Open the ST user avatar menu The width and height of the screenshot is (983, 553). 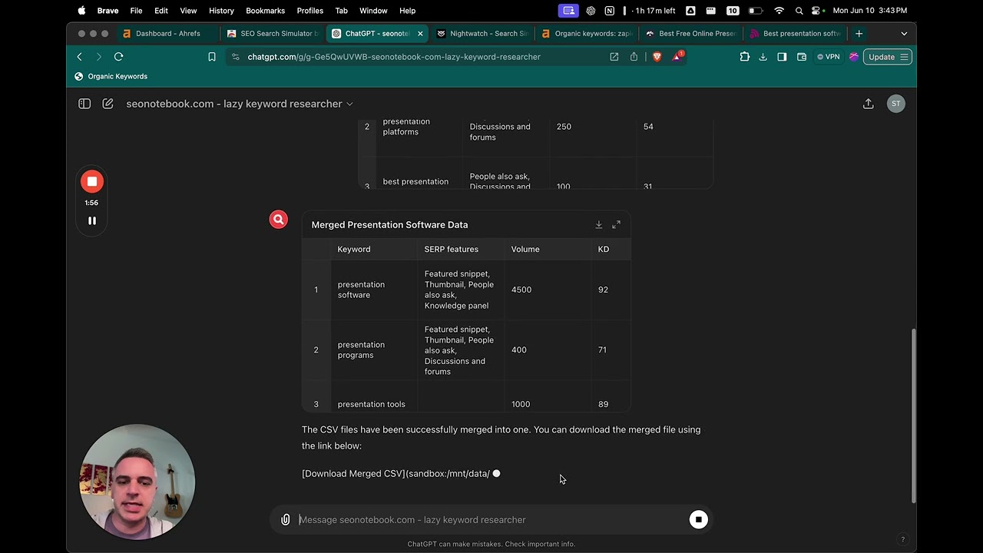[895, 104]
